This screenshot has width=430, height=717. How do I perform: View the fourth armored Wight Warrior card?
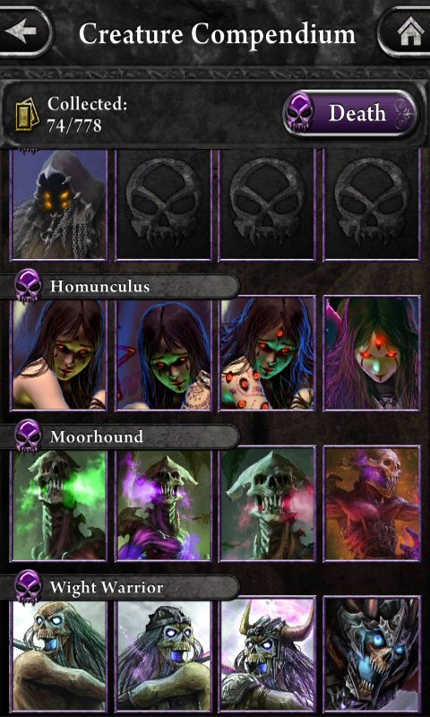[x=372, y=655]
